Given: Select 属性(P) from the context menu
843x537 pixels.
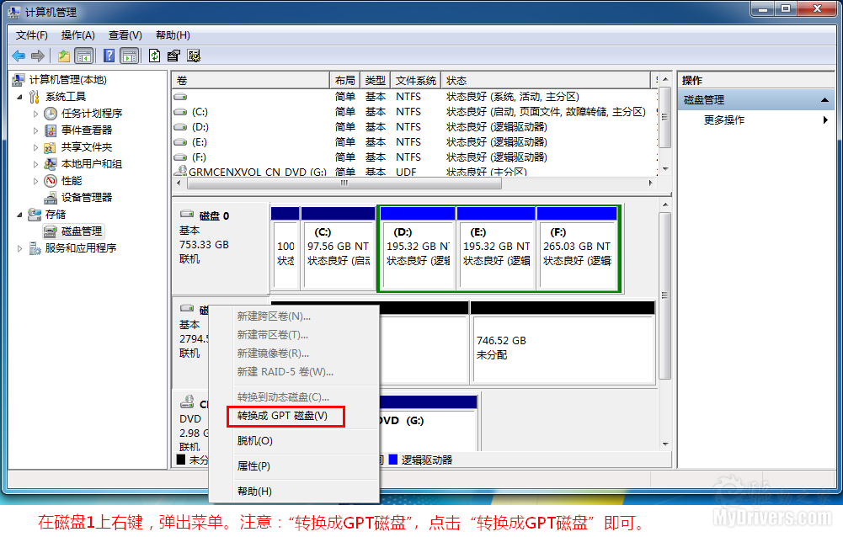Looking at the screenshot, I should [253, 465].
